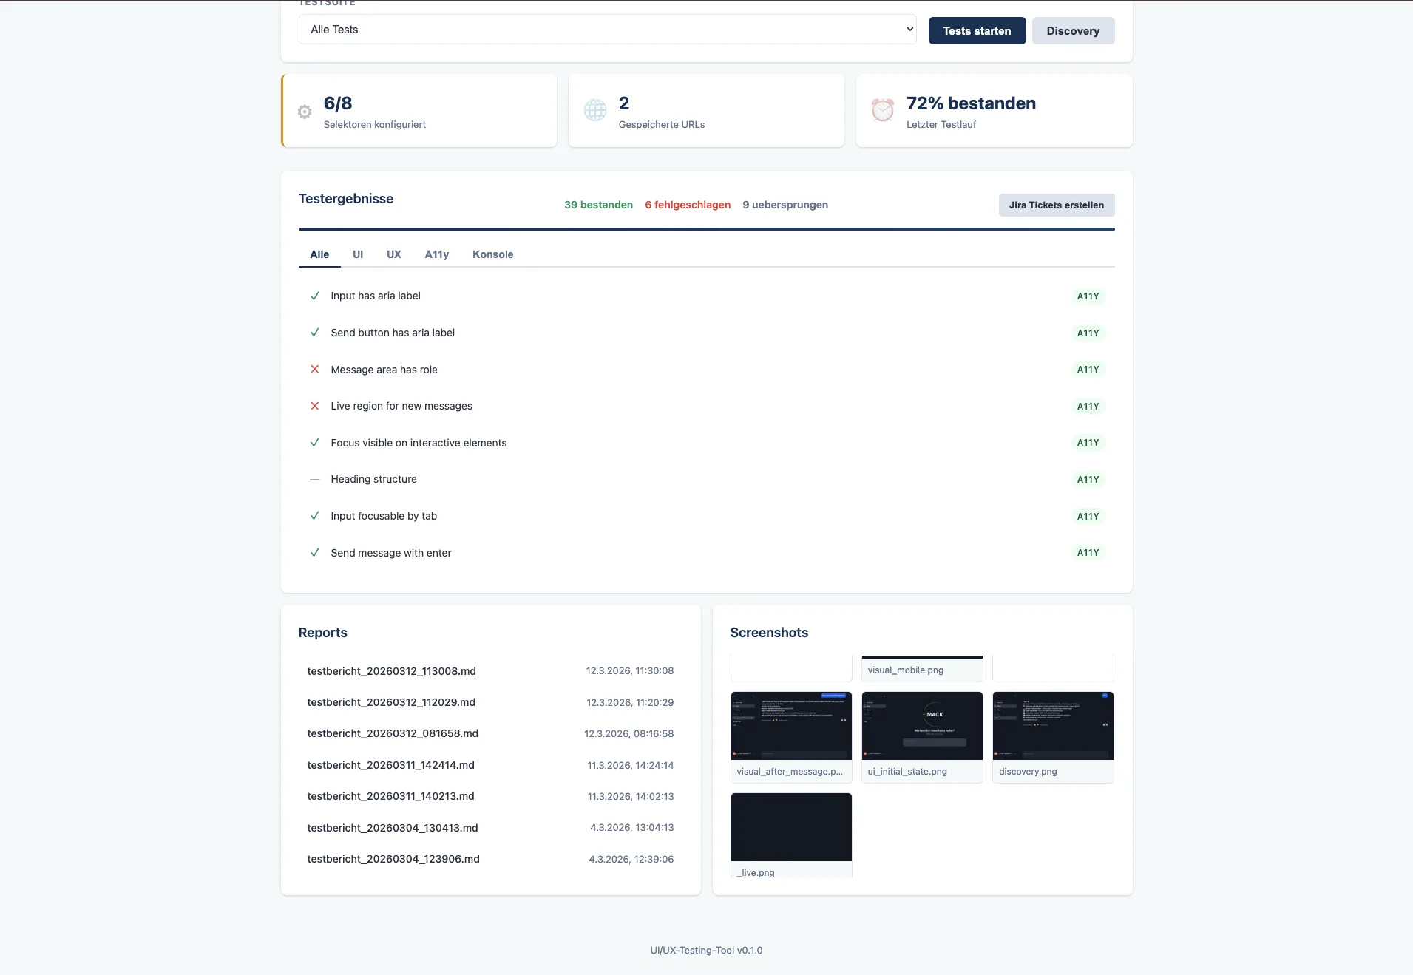1413x975 pixels.
Task: Click the red X on Message area has role
Action: (315, 370)
